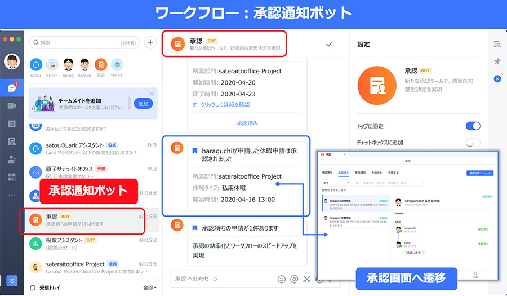The image size is (507, 296).
Task: Open the cloud docs icon in the sidebar
Action: tap(12, 142)
